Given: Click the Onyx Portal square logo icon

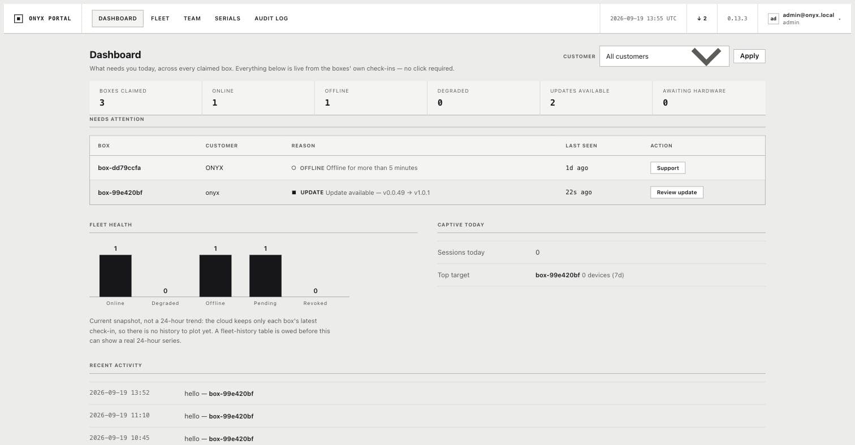Looking at the screenshot, I should tap(19, 19).
